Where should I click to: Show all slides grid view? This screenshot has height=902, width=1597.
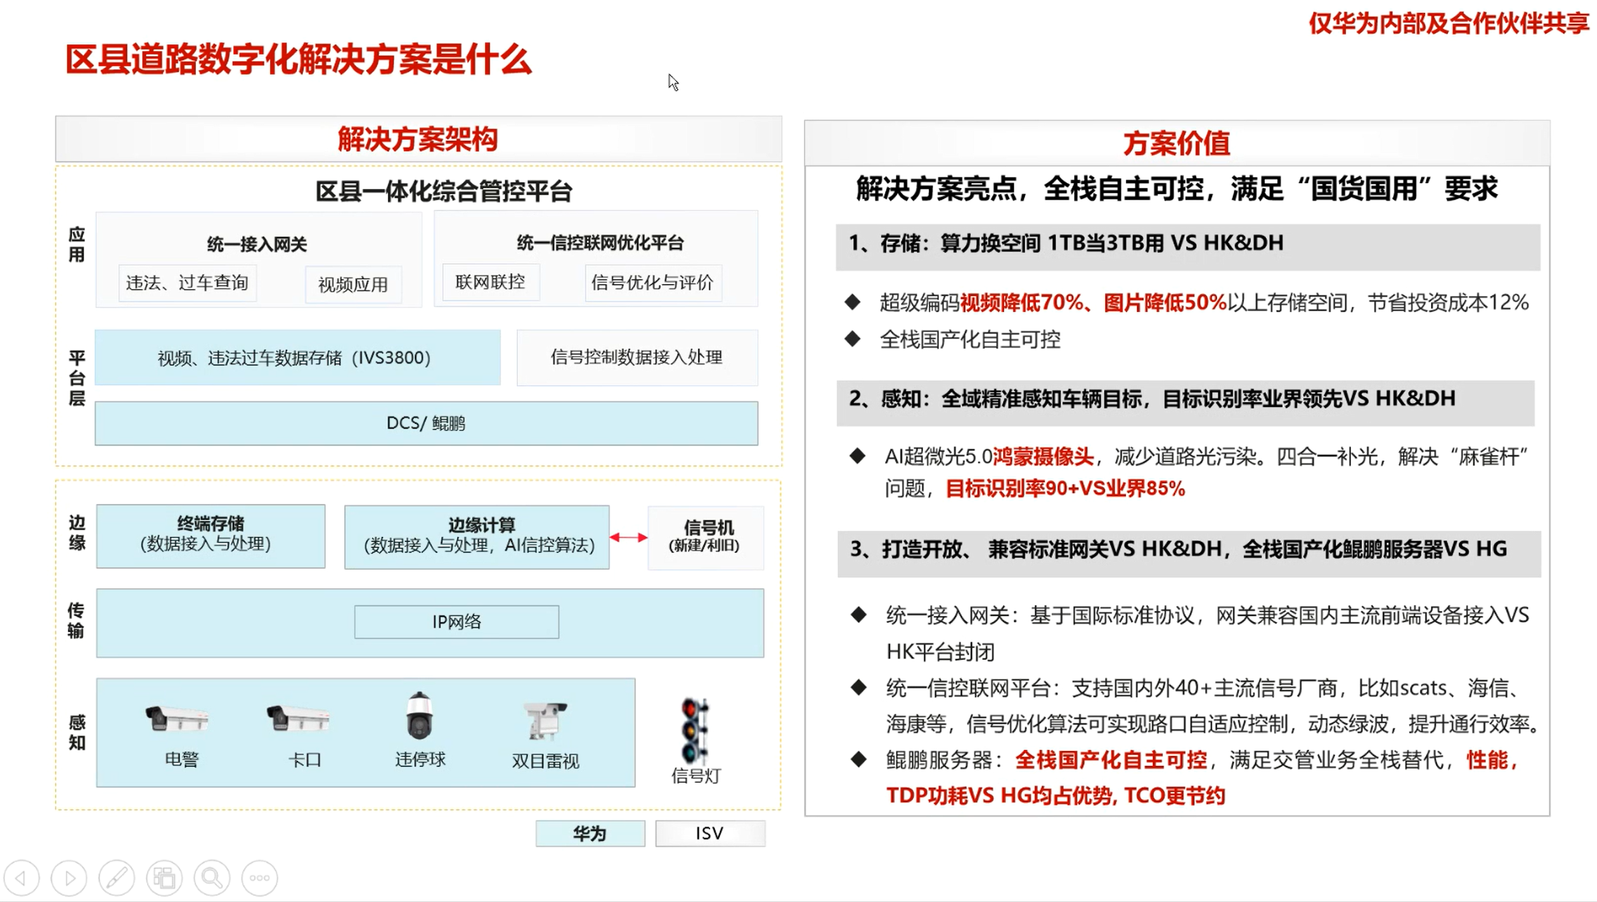(164, 878)
